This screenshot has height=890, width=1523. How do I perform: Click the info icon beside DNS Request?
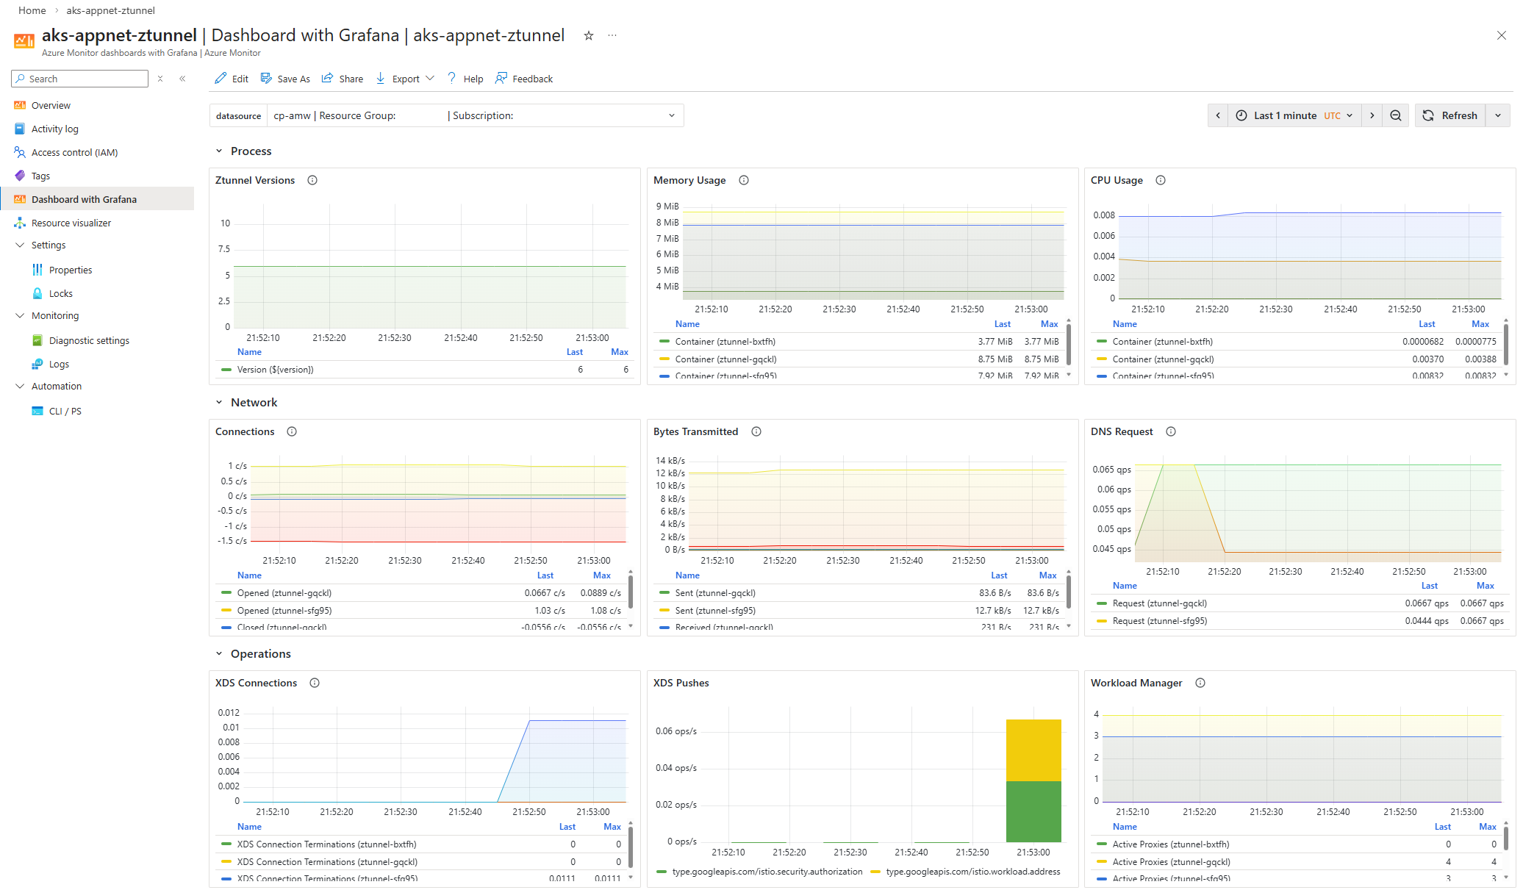pyautogui.click(x=1171, y=431)
